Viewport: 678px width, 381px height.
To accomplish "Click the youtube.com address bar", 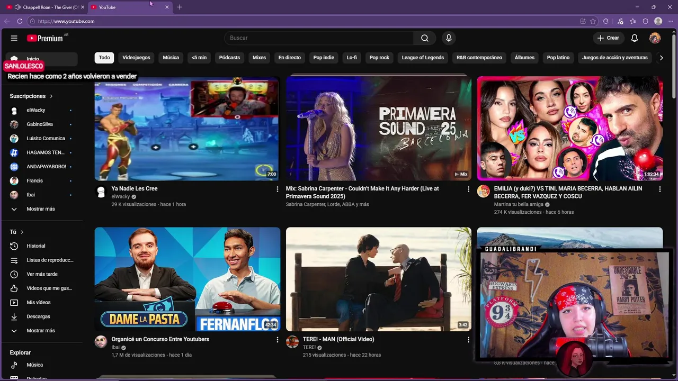I will (302, 21).
